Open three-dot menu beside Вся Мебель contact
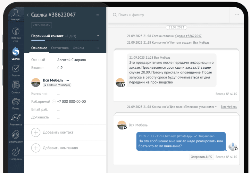 pos(67,80)
